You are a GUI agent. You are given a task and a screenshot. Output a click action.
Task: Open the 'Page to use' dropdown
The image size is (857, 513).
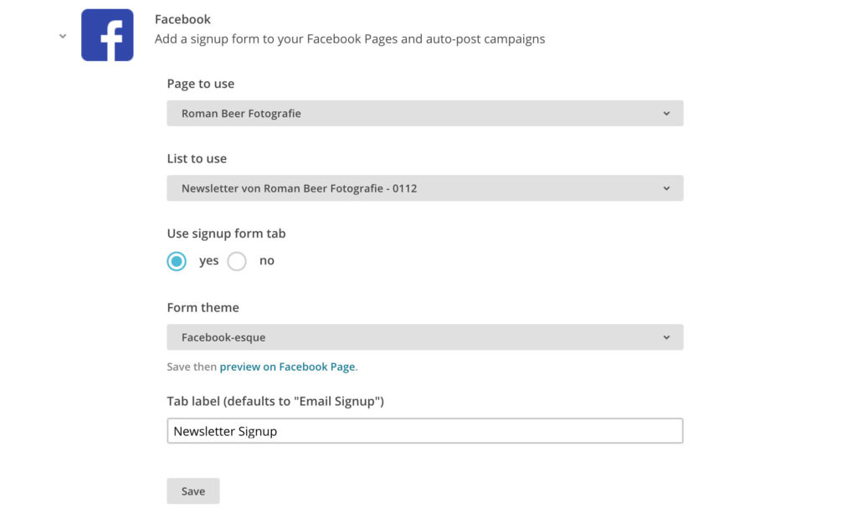tap(424, 113)
